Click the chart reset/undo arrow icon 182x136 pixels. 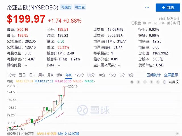pyautogui.click(x=132, y=82)
